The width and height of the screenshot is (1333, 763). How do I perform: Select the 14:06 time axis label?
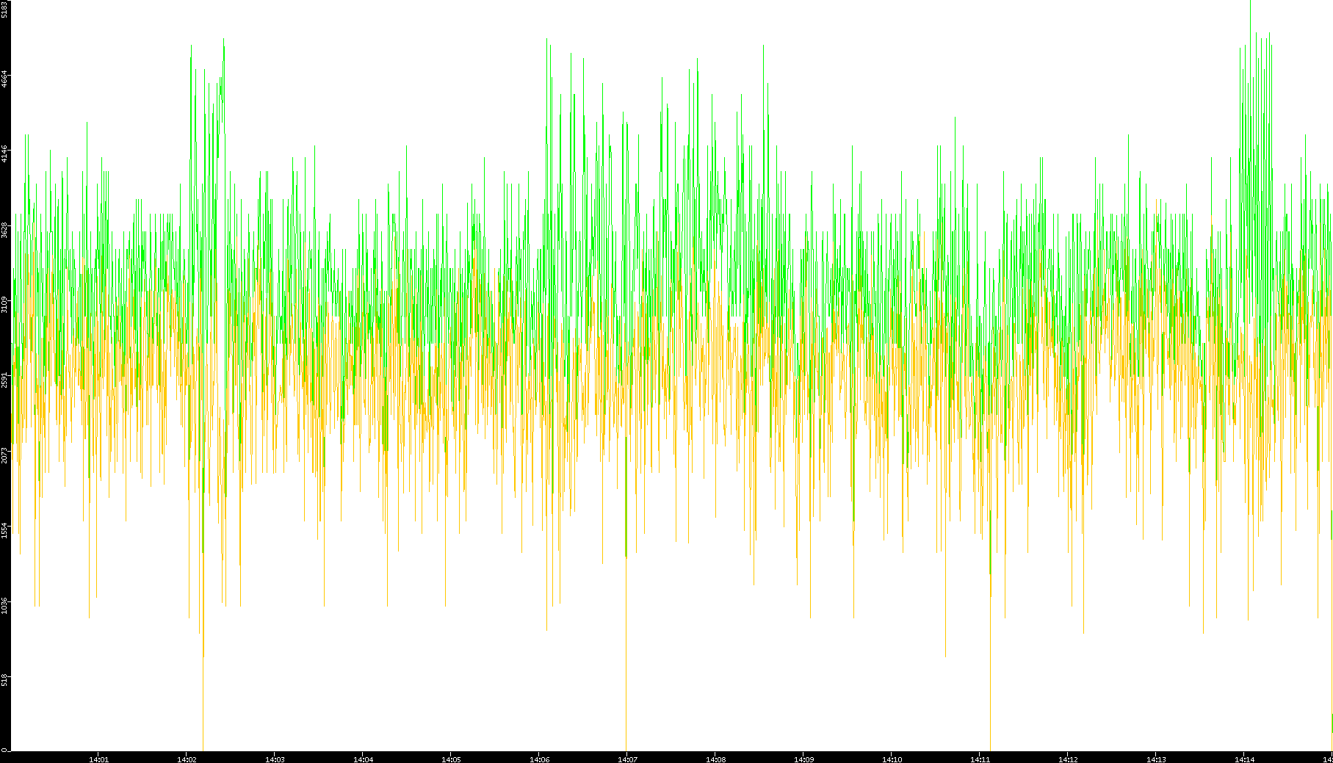click(539, 759)
